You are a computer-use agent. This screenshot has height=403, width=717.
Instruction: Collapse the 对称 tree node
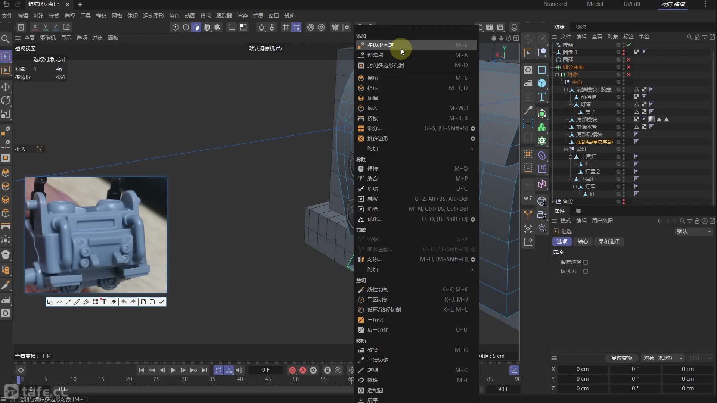557,75
